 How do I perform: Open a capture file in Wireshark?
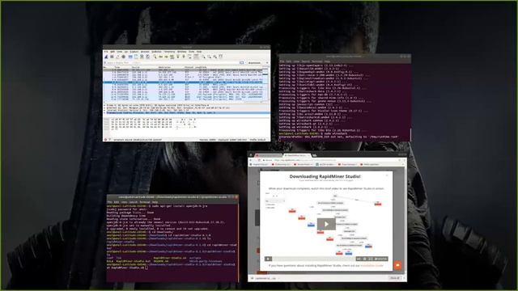130,57
